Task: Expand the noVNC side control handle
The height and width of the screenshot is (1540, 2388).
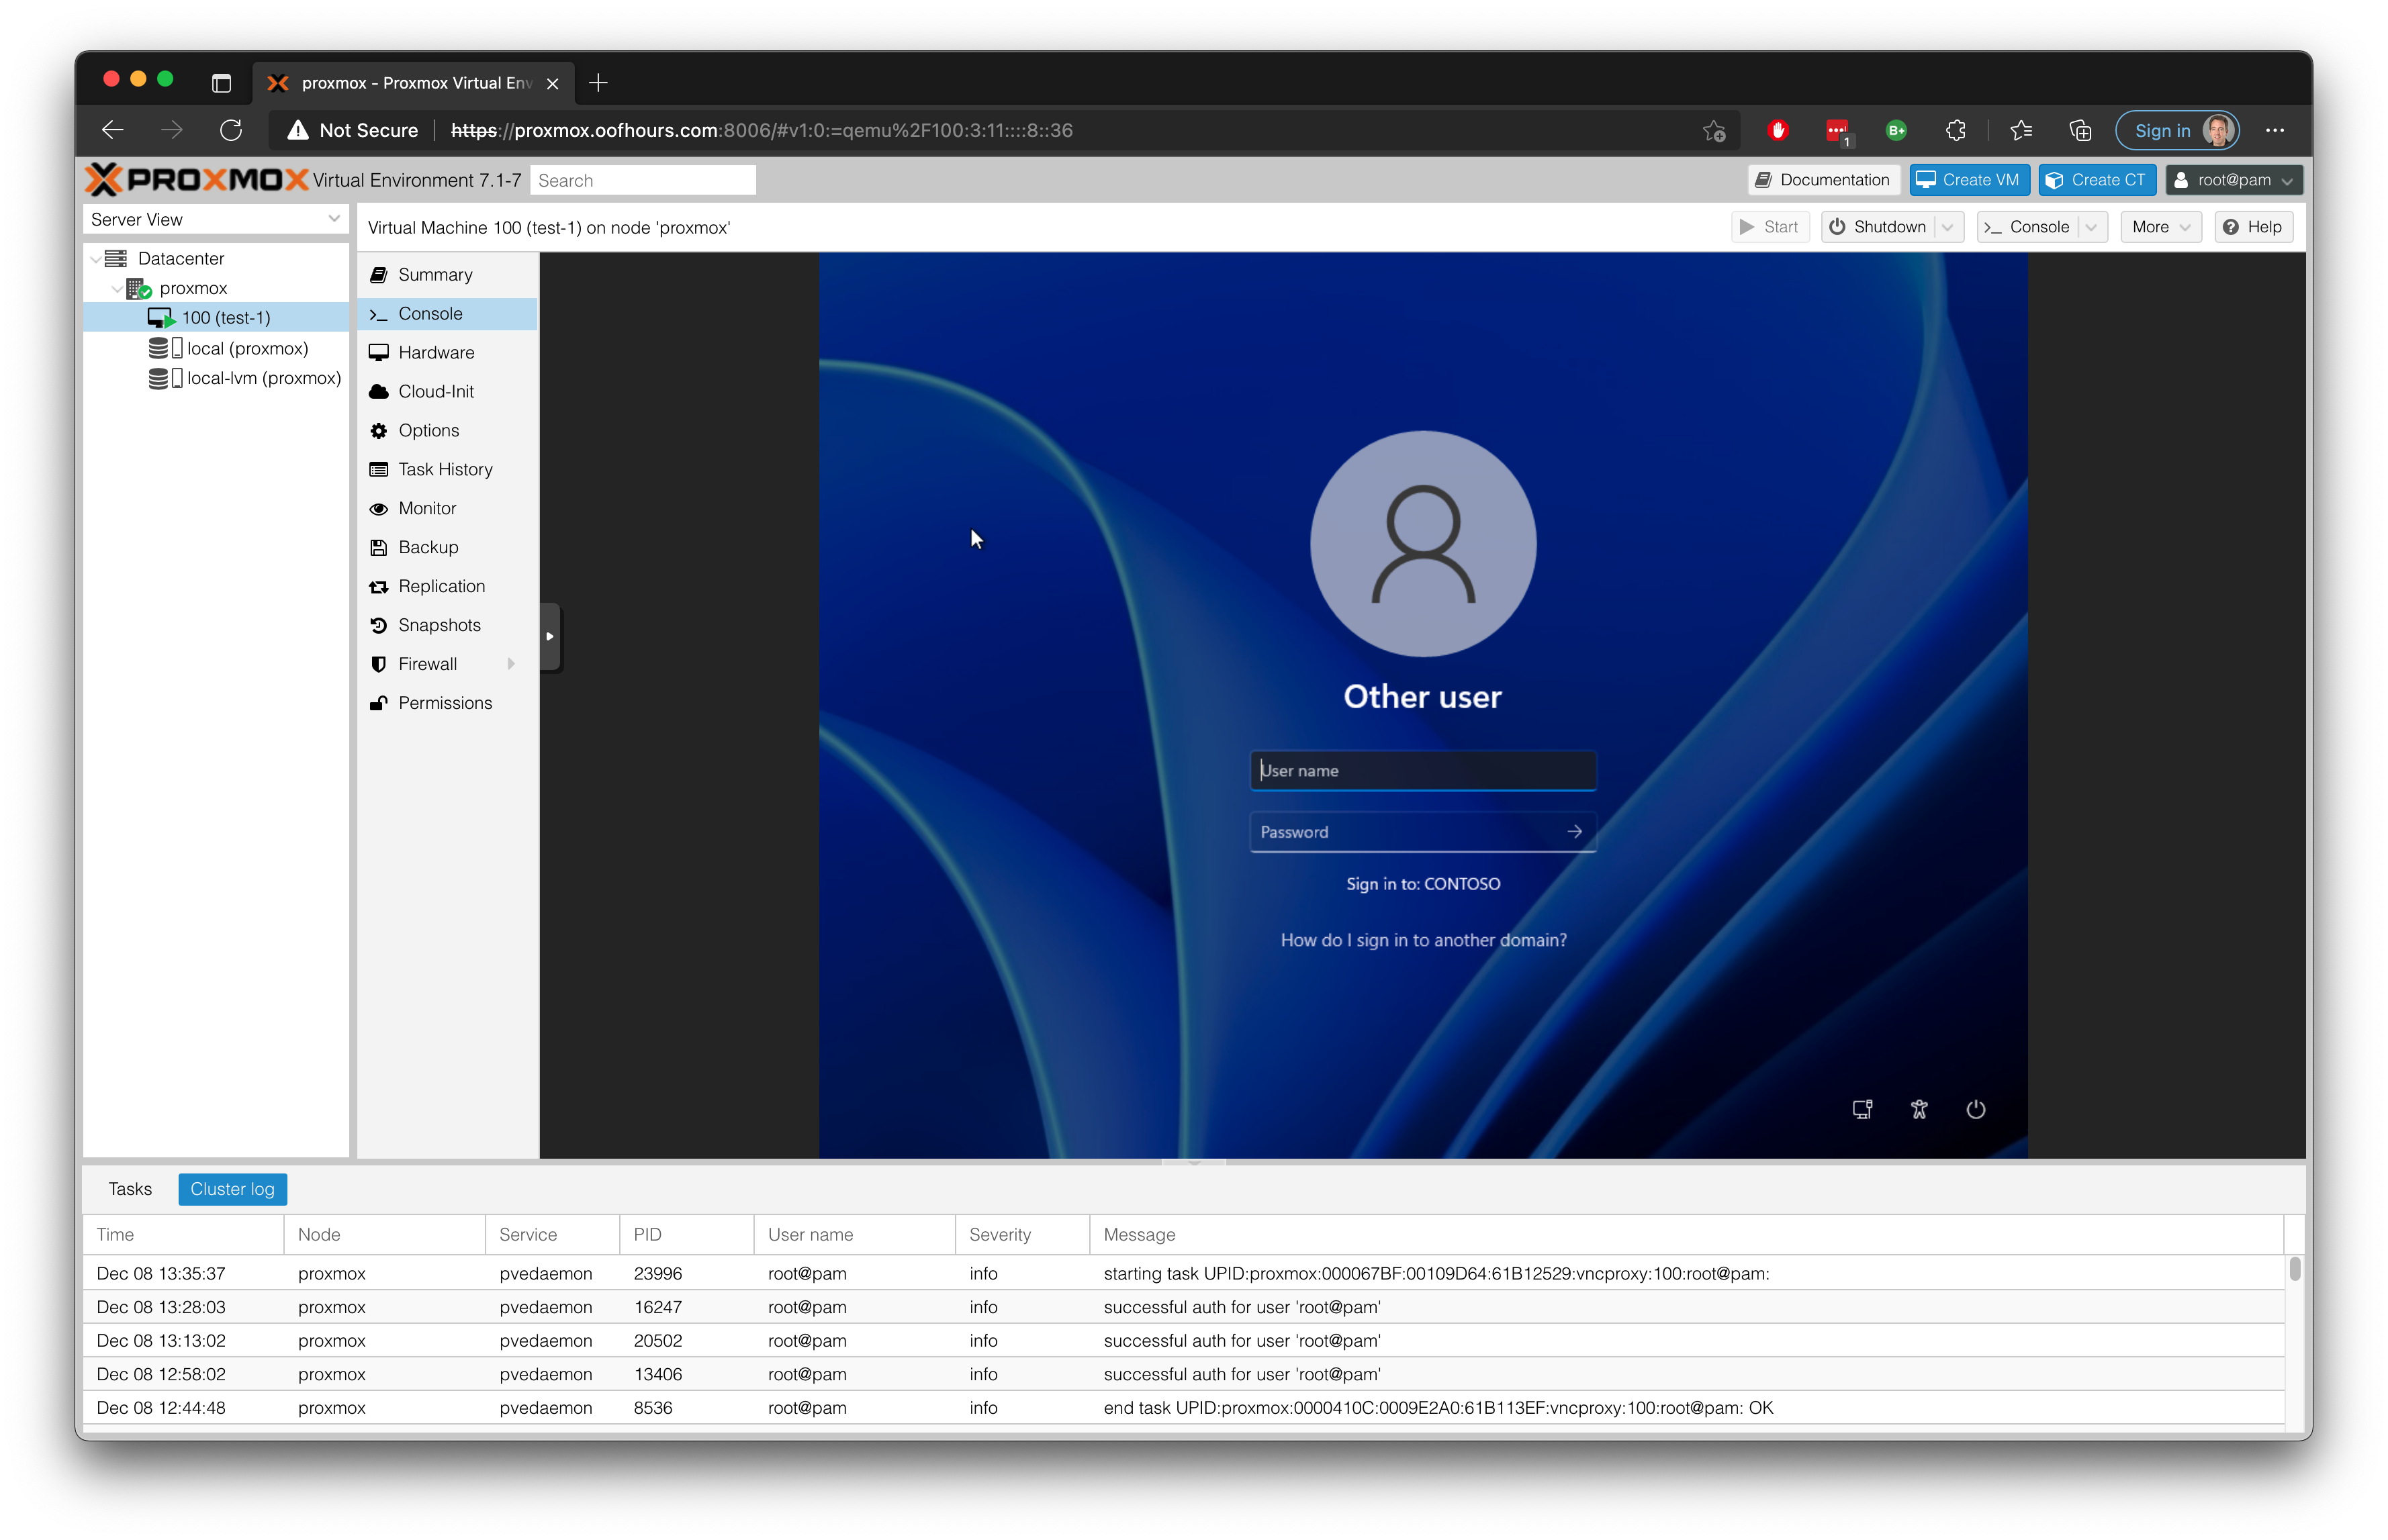Action: (x=550, y=636)
